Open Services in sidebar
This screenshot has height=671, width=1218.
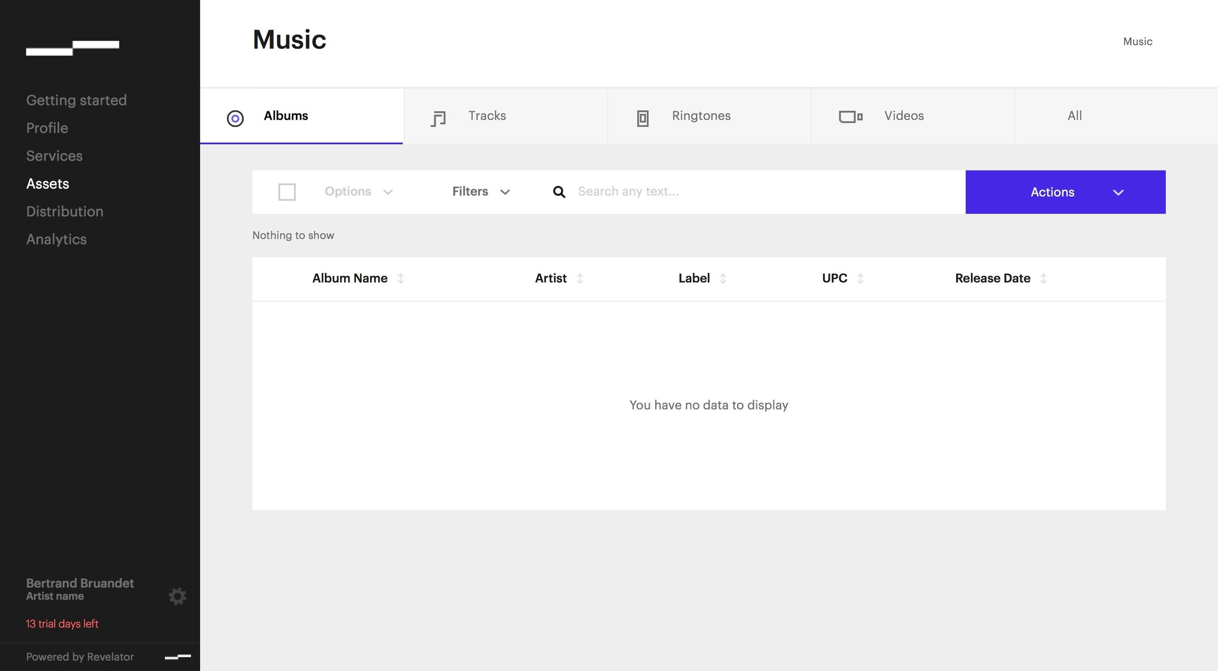(x=54, y=156)
